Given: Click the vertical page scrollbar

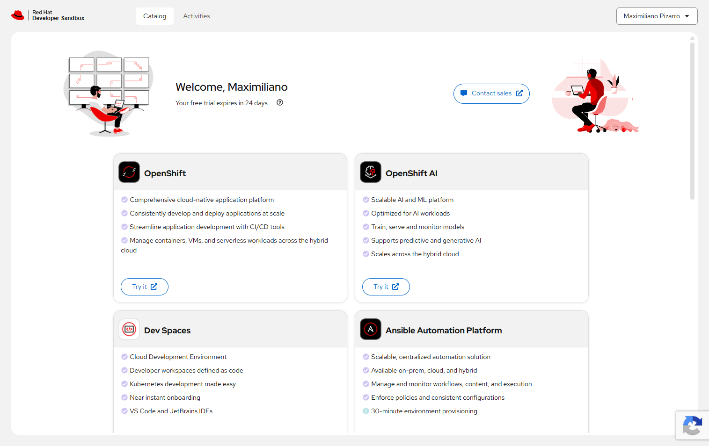Looking at the screenshot, I should coord(692,122).
